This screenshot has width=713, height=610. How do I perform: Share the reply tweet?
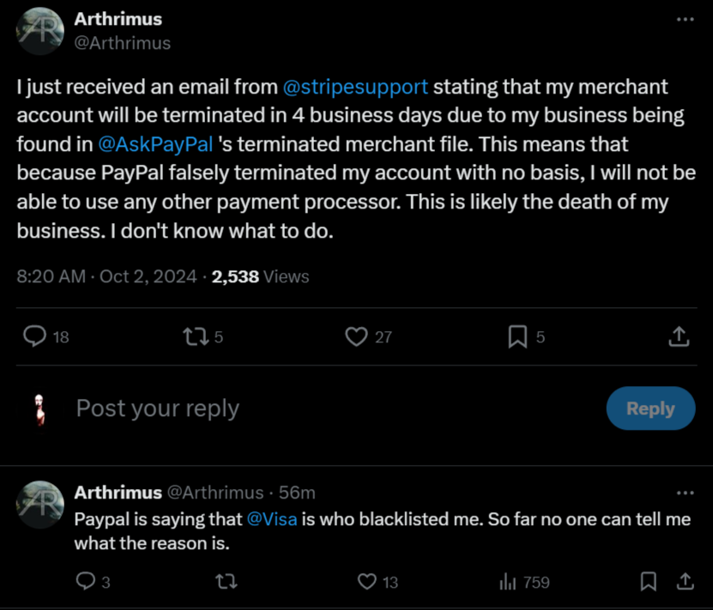(685, 583)
